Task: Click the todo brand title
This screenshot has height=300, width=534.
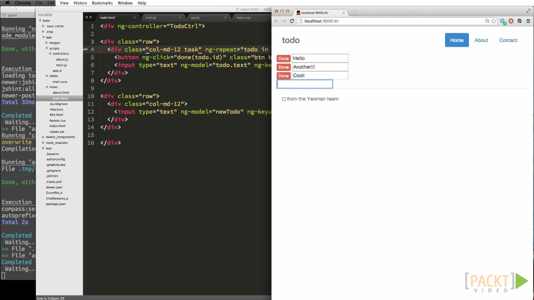Action: (x=291, y=40)
